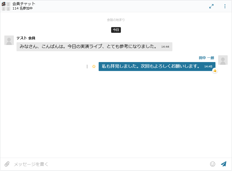Select the 会員チャット chat title

(x=24, y=4)
